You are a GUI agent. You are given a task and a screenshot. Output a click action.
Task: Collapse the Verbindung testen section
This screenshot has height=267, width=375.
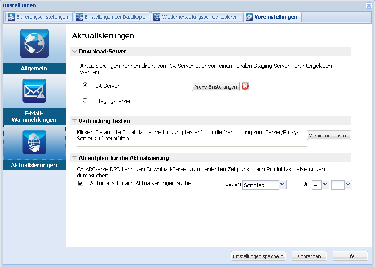point(75,121)
